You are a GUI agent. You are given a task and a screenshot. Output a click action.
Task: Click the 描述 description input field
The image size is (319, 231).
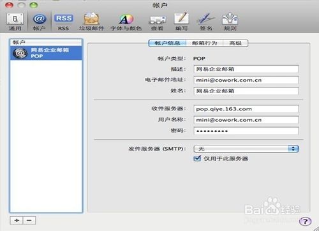coord(246,69)
